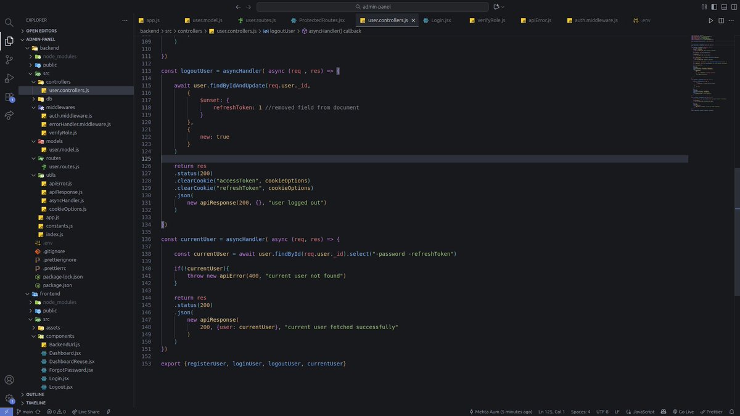Select the Source Control icon
Screen dimensions: 740x416
tap(9, 59)
